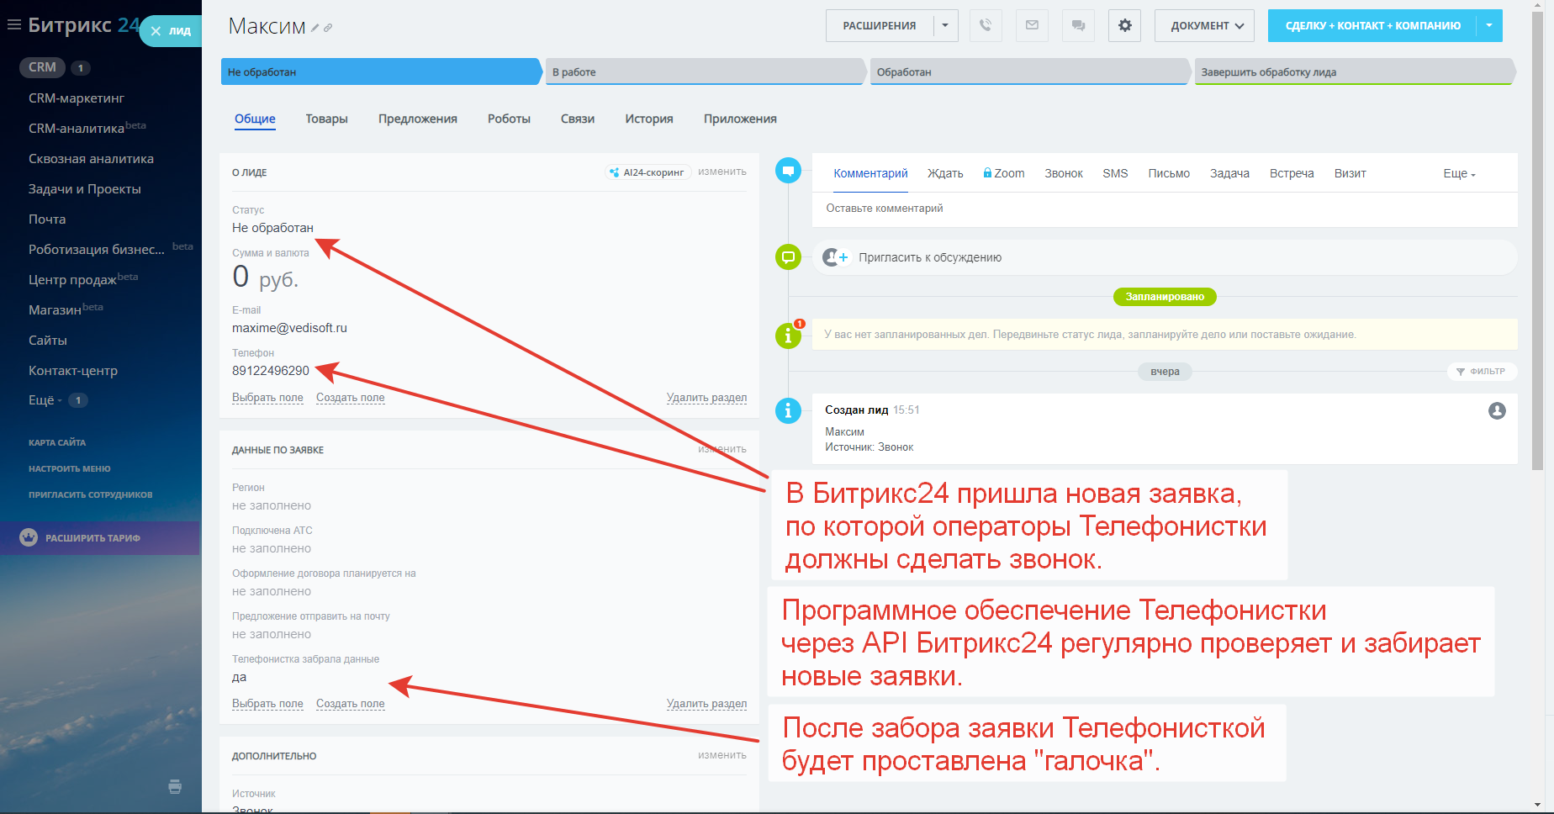The width and height of the screenshot is (1554, 814).
Task: Click the crown icon of РАСШИРИТЬ ТАРИФ
Action: 29,537
